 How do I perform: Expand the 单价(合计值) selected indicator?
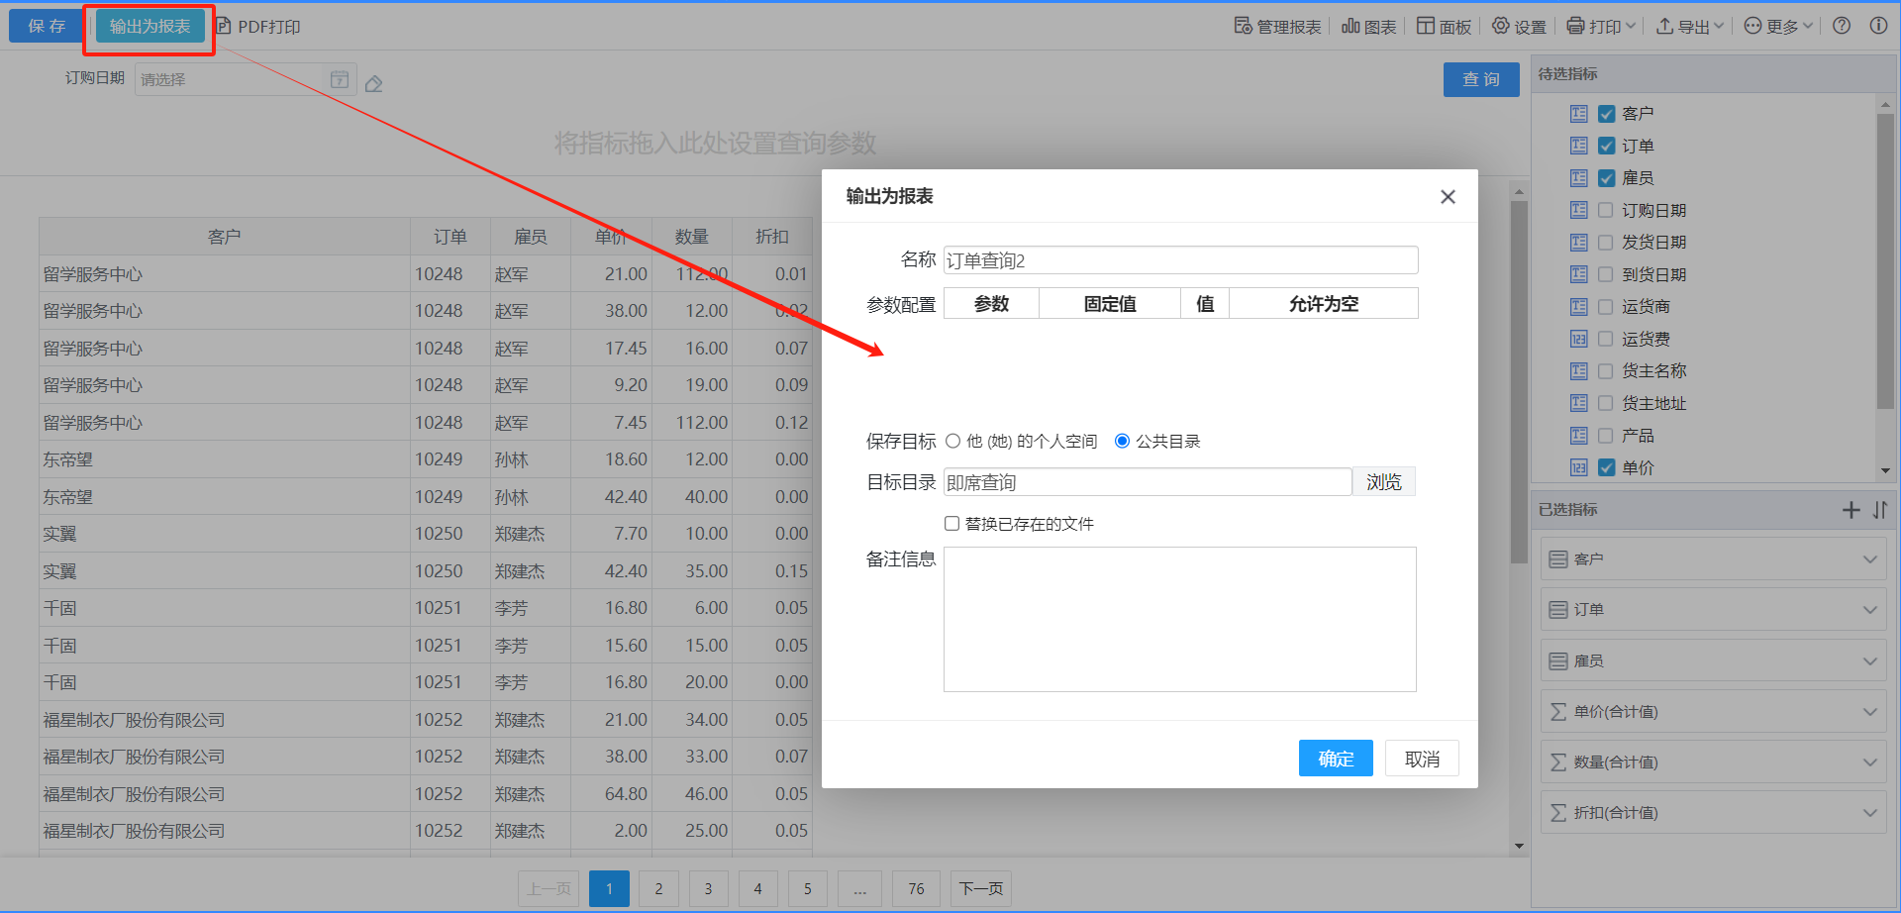[1869, 712]
